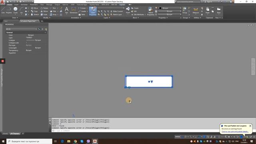
Task: Click the help search keyword field
Action: click(x=188, y=2)
